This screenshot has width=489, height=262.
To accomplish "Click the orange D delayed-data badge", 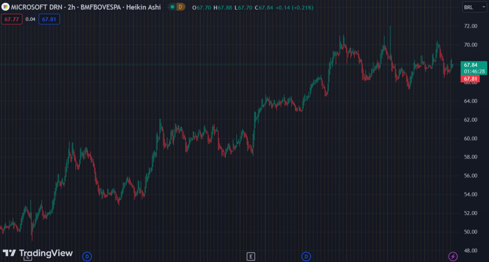I will pos(180,7).
